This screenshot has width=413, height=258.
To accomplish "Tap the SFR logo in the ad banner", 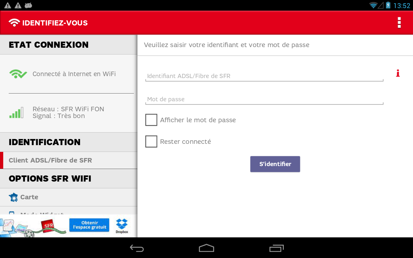I will tap(49, 225).
